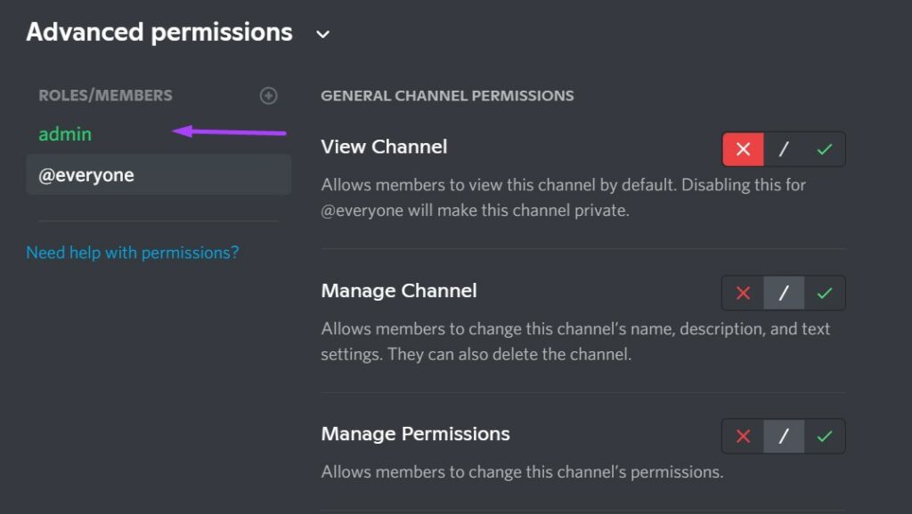The width and height of the screenshot is (912, 514).
Task: Allow View Channel with green checkmark
Action: pos(825,149)
